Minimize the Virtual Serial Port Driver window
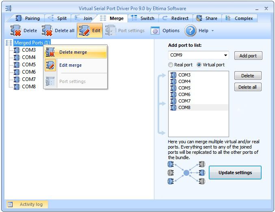Image resolution: width=275 pixels, height=212 pixels. pos(257,9)
